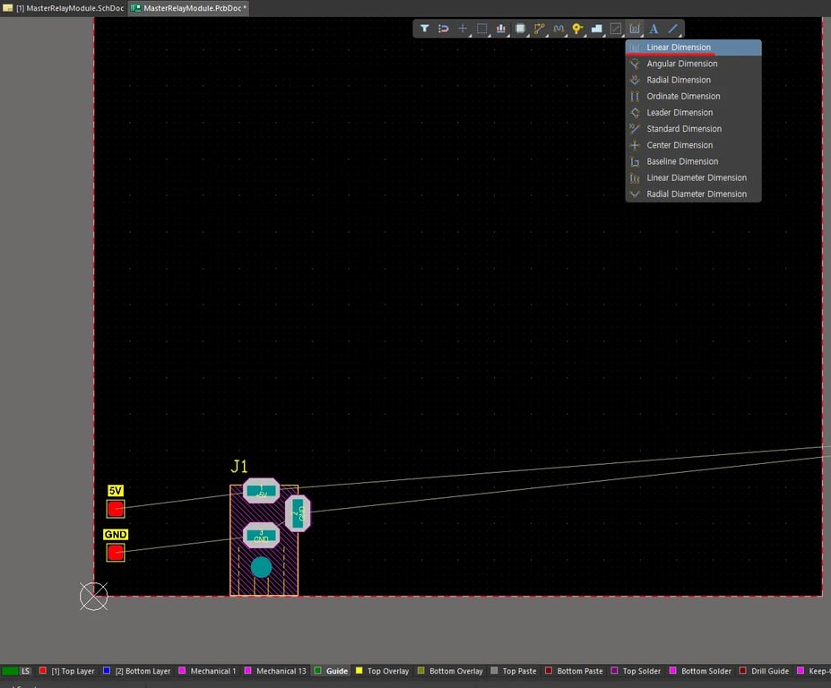831x688 pixels.
Task: Select Center Dimension menu item
Action: coord(694,145)
